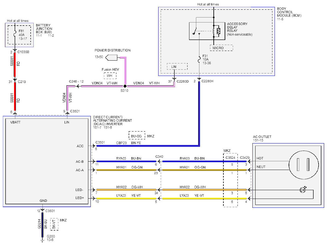Viewport: 327px width, 245px height.
Task: Open the 151-7 inverter page reference
Action: 97,127
